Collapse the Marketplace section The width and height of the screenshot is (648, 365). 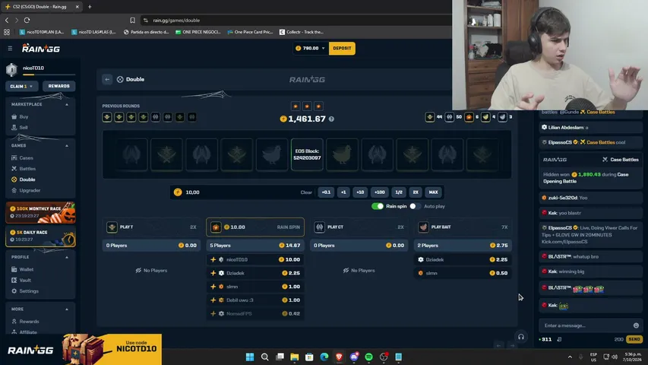(x=67, y=104)
